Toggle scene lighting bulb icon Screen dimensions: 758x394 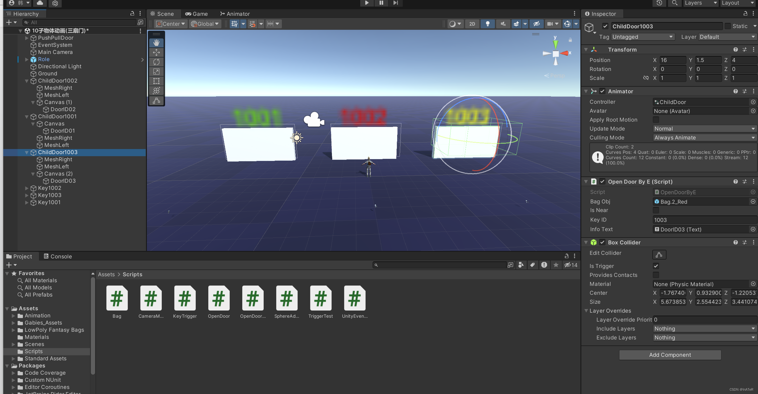(487, 24)
